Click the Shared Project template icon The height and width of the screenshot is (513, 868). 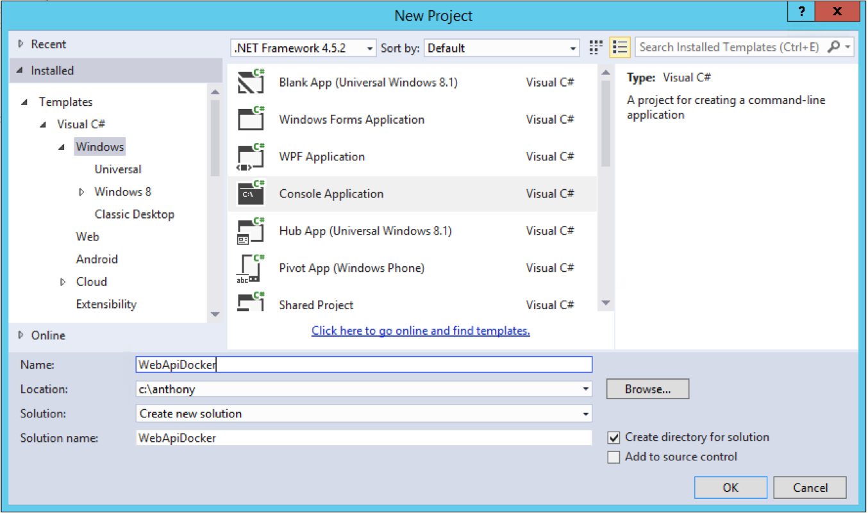(x=251, y=302)
